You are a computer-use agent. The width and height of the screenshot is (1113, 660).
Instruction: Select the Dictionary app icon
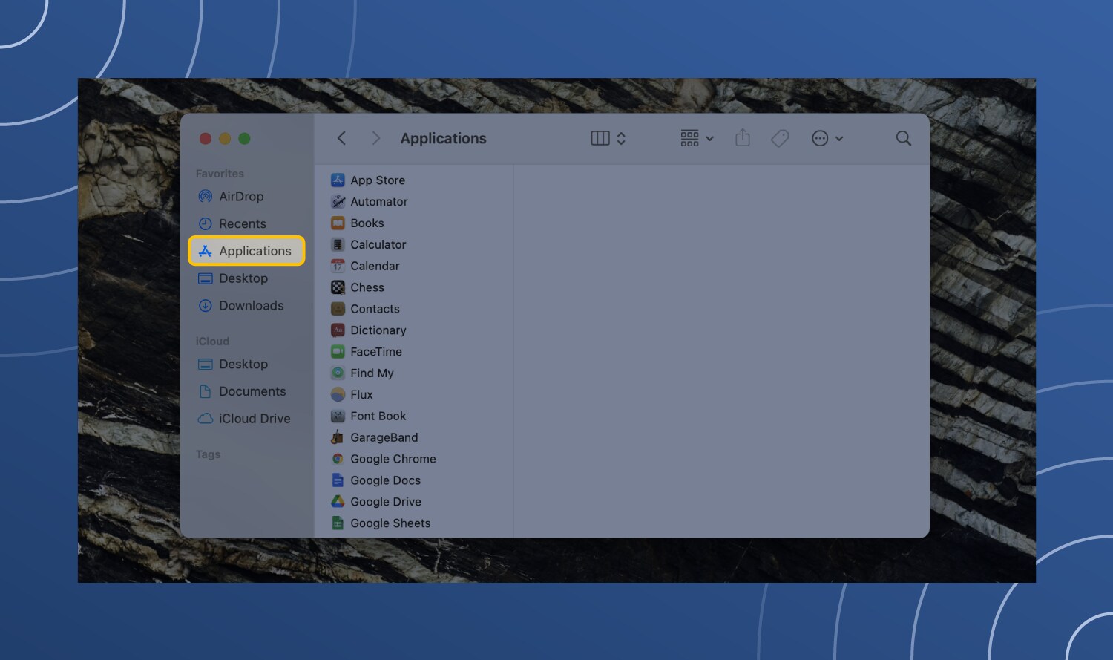click(x=338, y=330)
